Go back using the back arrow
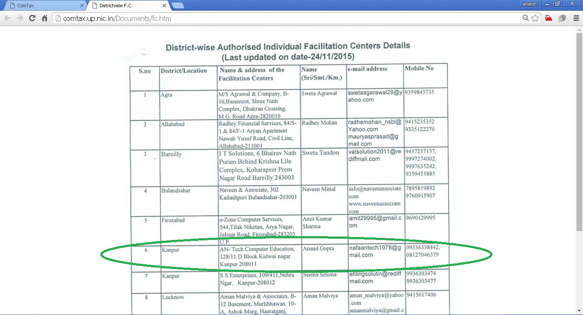583x315 pixels. pos(7,18)
